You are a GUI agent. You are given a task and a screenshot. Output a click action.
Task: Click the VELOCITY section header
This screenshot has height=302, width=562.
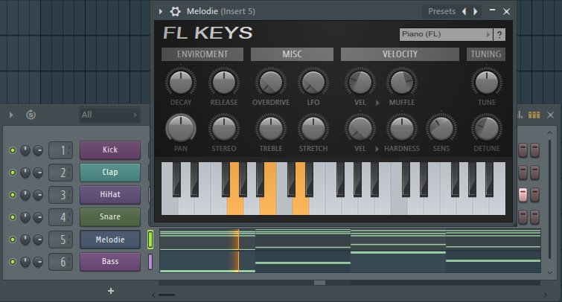[x=400, y=54]
